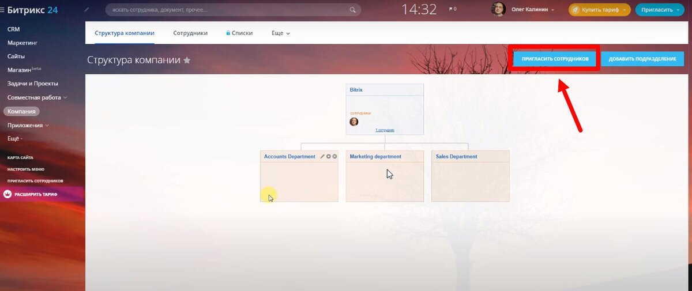
Task: Open the Олег Калинин user dropdown
Action: pyautogui.click(x=532, y=10)
